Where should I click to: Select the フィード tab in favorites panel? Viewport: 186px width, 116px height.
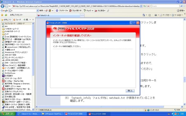click(x=17, y=20)
